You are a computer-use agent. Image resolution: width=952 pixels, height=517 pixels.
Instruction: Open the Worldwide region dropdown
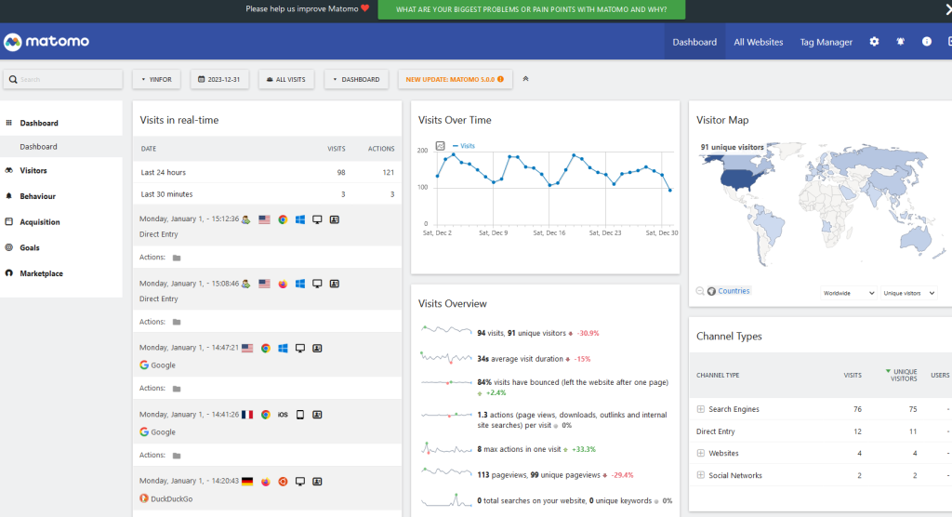(x=848, y=293)
